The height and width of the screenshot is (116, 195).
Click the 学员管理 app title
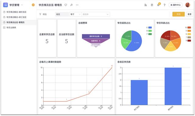[14, 5]
